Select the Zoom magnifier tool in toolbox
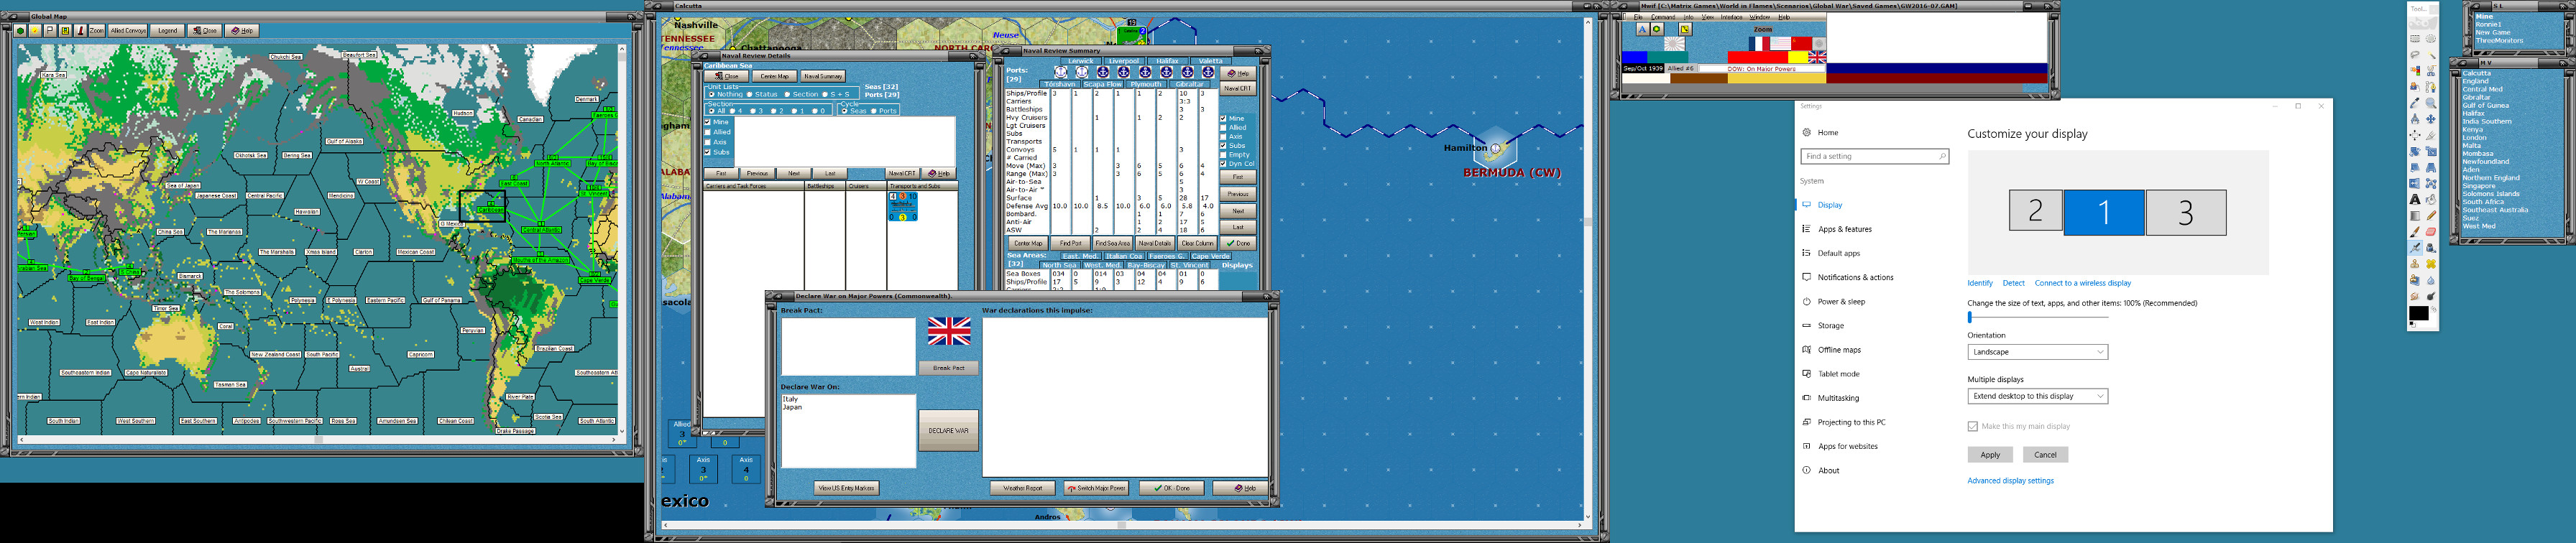The image size is (2576, 543). 2431,103
